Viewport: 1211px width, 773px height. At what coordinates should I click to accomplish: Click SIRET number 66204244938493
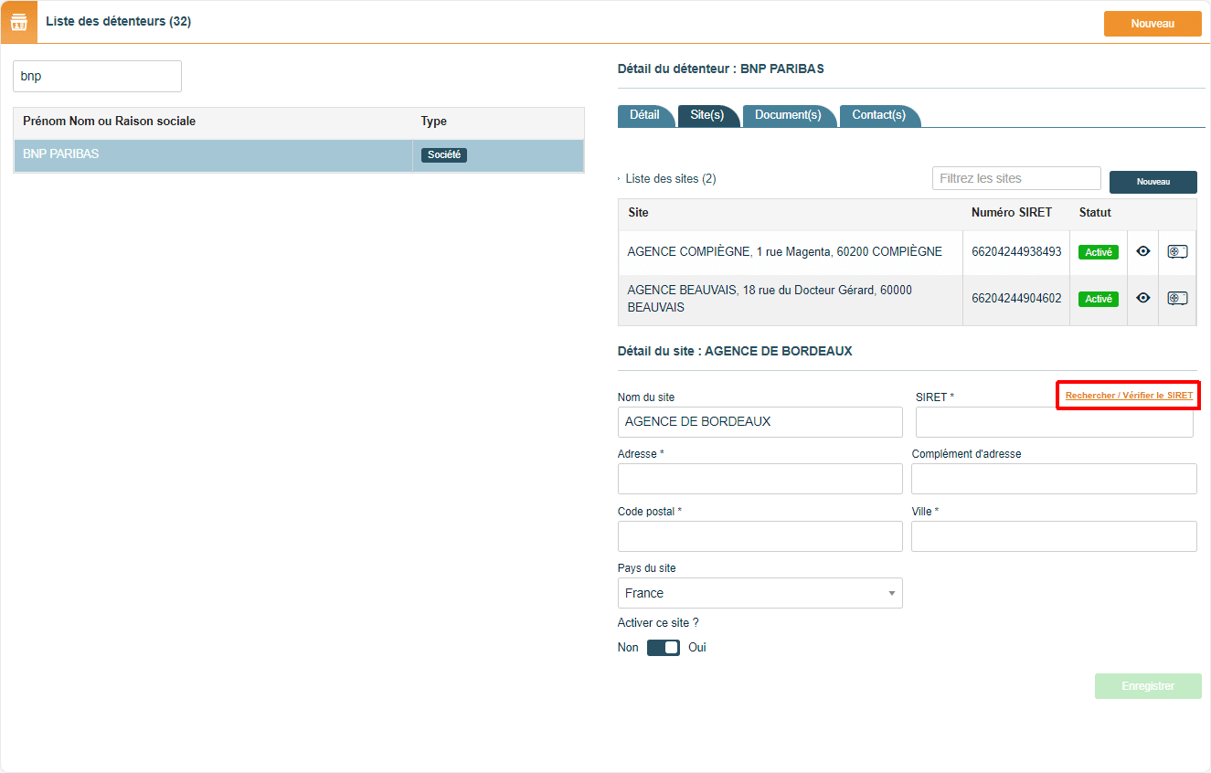[x=1016, y=252]
